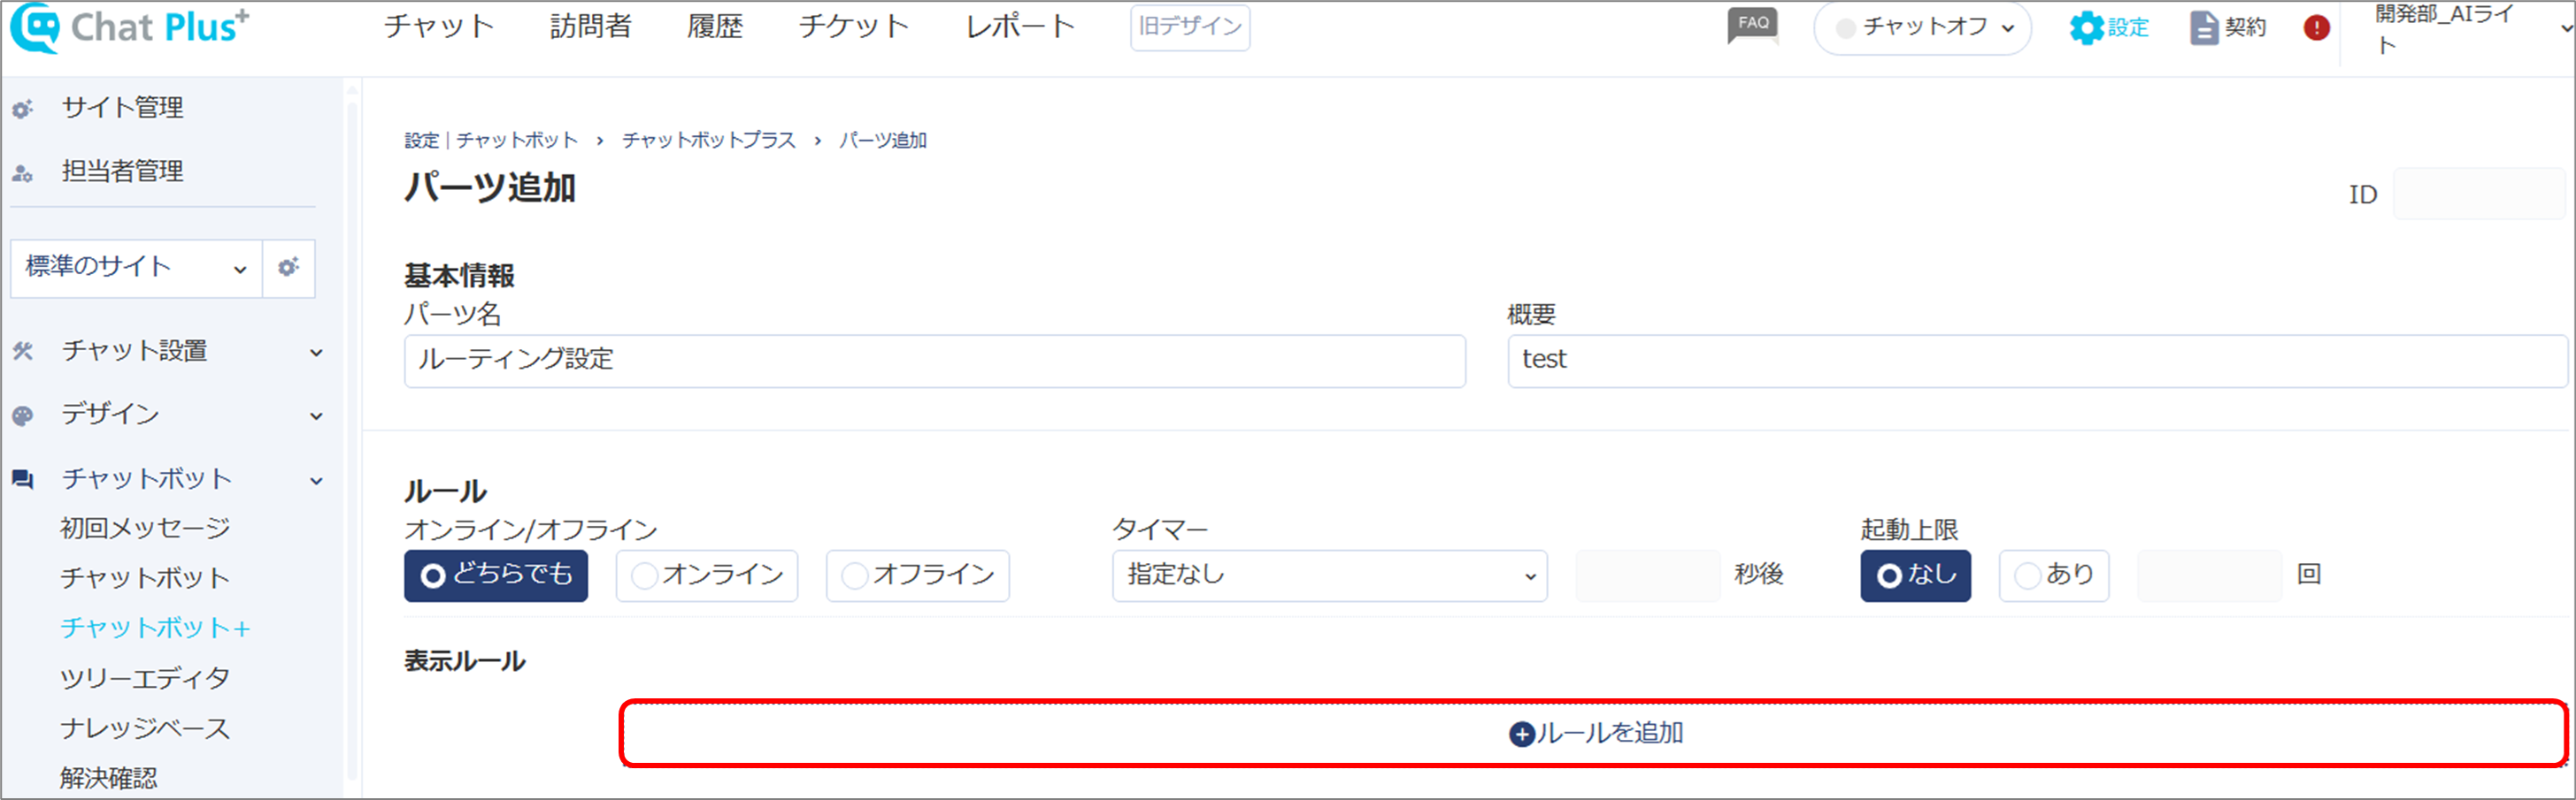
Task: Select the オフライン radio option
Action: tap(918, 575)
